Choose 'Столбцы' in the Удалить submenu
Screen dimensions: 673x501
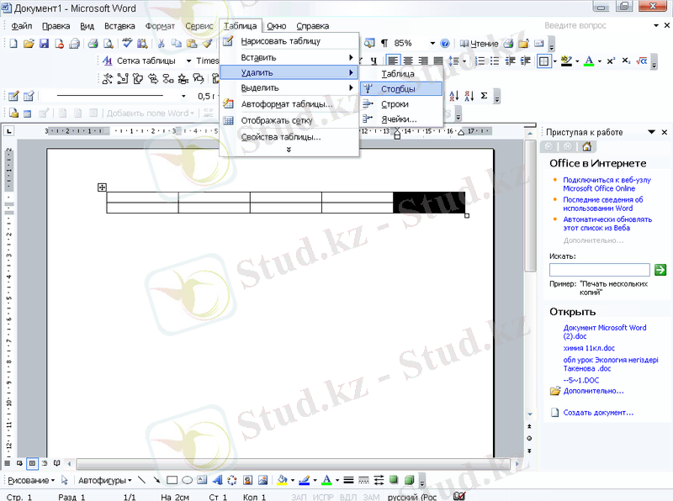tap(399, 88)
